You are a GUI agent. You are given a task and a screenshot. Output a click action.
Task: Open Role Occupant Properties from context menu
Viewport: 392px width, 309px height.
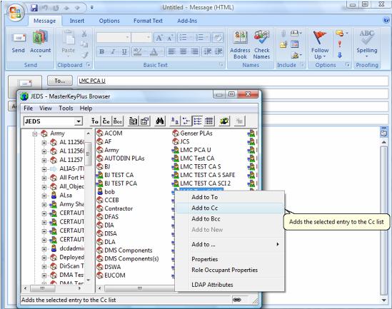point(229,270)
